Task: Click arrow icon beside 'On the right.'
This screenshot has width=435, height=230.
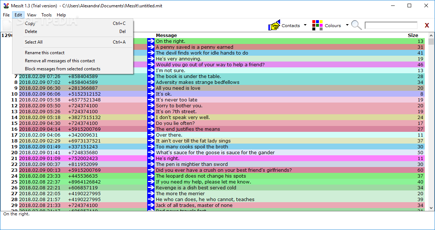Action: click(x=150, y=41)
